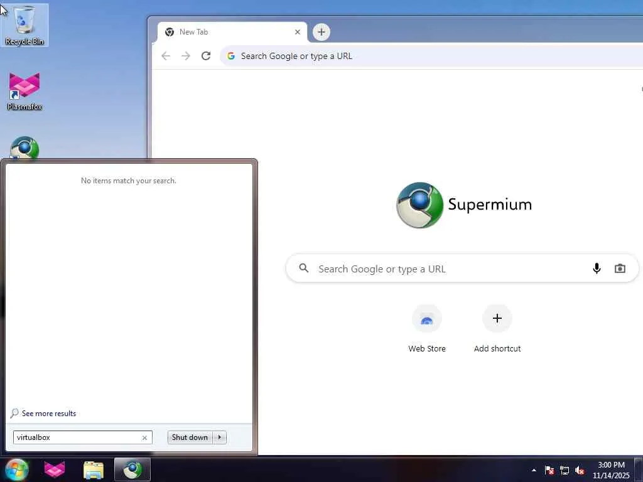643x482 pixels.
Task: Show hidden system tray icons
Action: 534,470
